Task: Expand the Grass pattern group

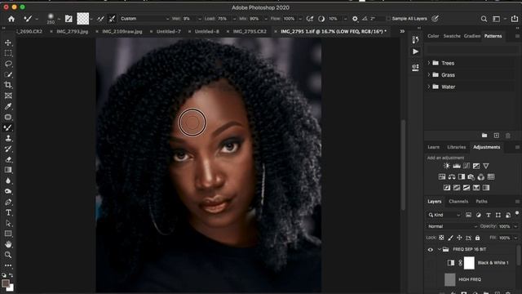Action: pos(429,75)
